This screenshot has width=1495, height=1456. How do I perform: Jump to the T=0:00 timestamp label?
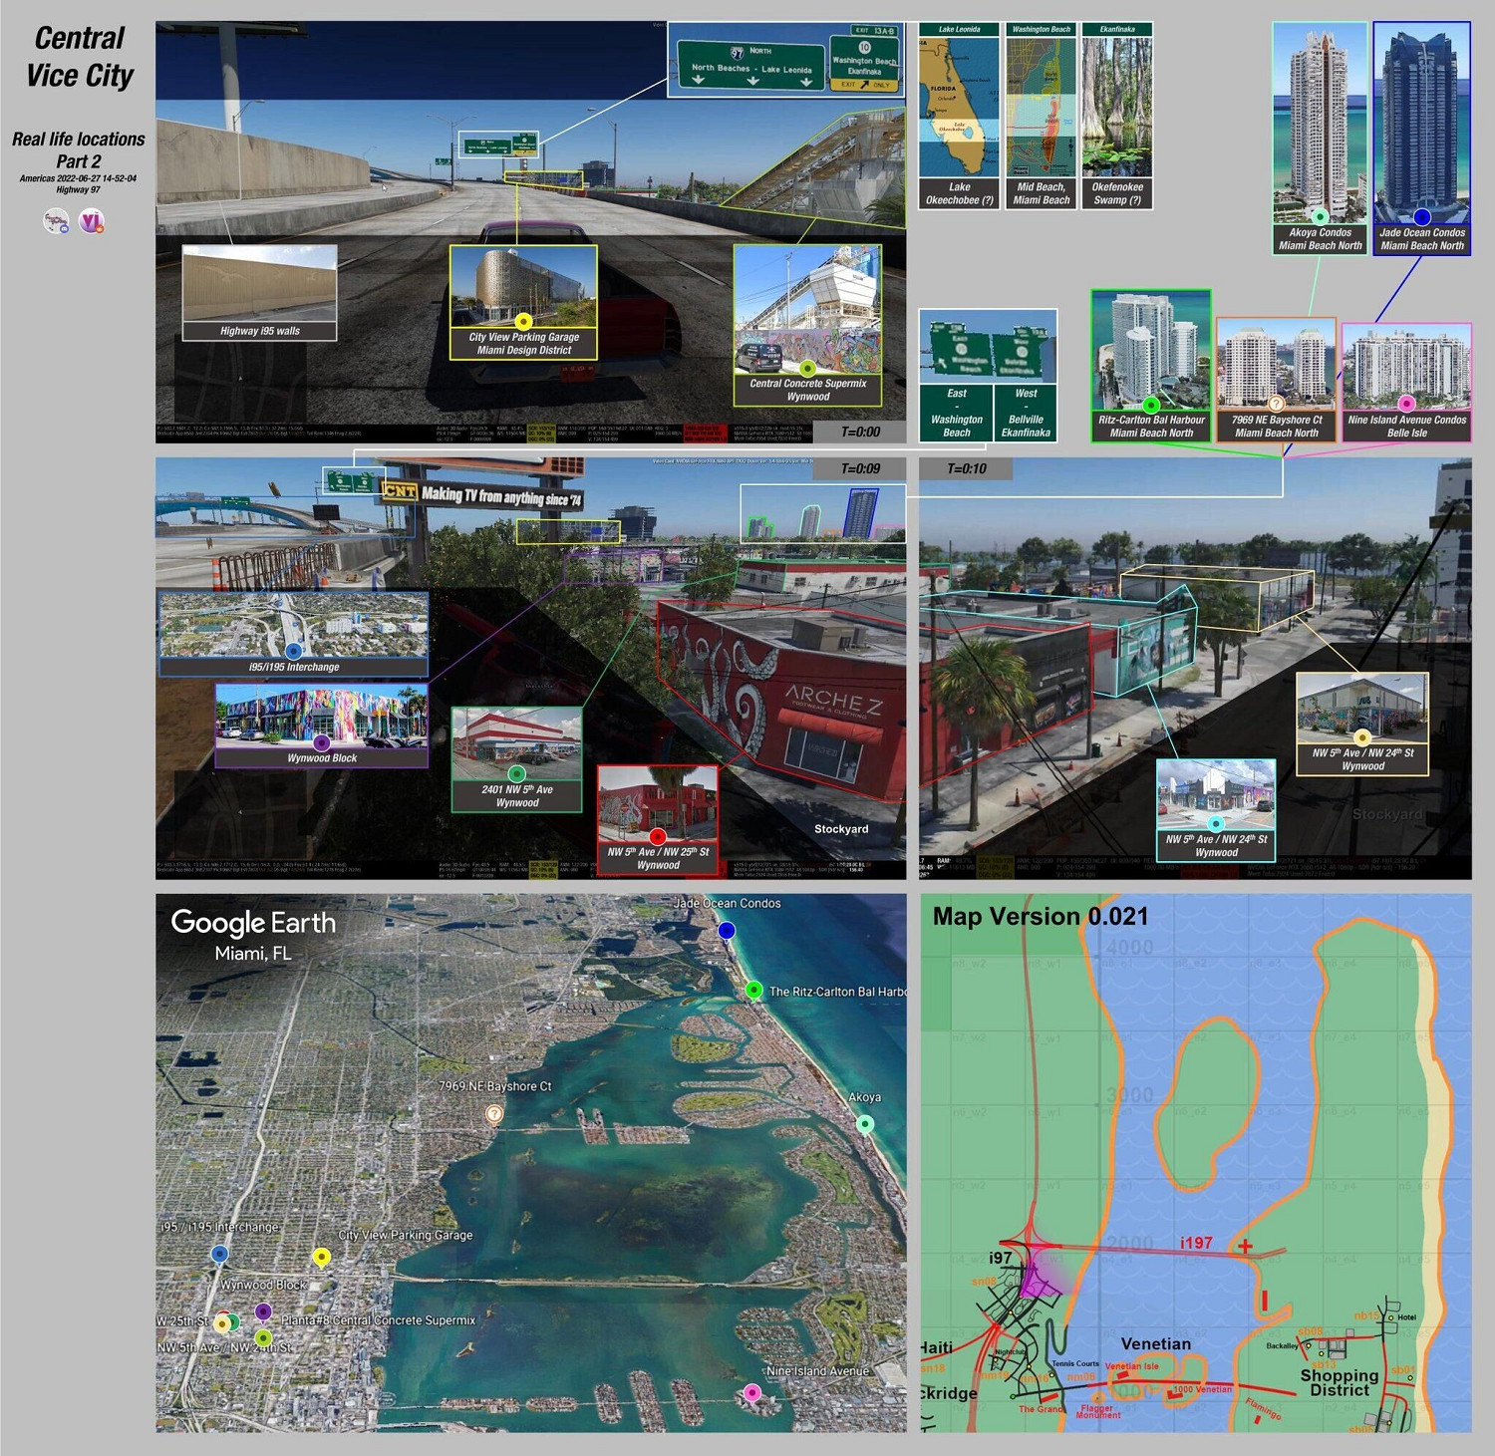tap(860, 432)
